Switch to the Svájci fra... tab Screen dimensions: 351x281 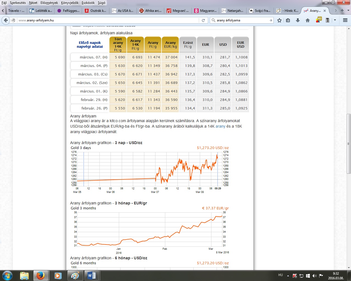260,11
